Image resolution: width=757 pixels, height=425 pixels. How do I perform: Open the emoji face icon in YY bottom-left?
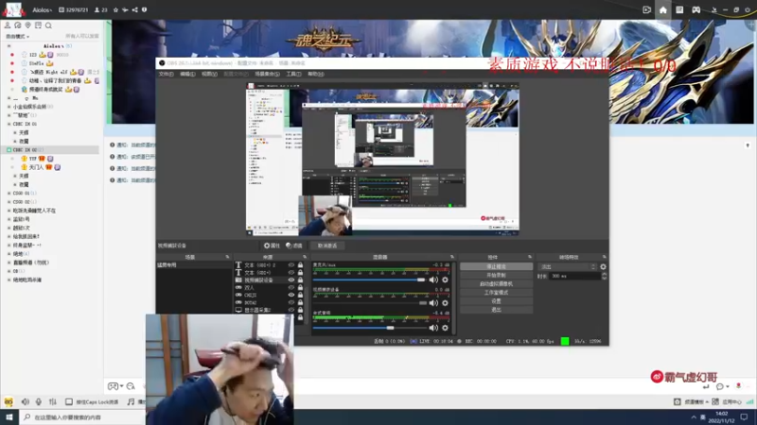(x=9, y=401)
